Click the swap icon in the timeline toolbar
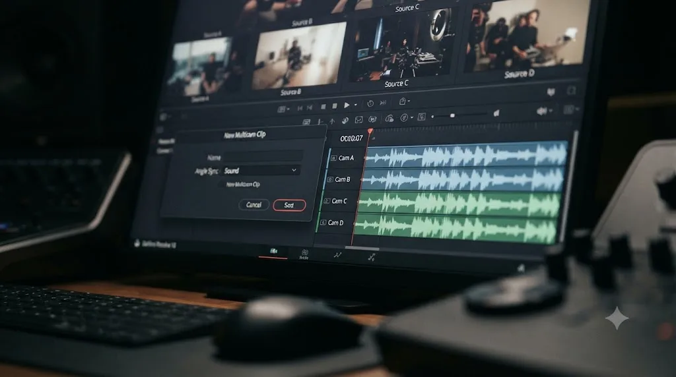This screenshot has width=676, height=377. (373, 119)
